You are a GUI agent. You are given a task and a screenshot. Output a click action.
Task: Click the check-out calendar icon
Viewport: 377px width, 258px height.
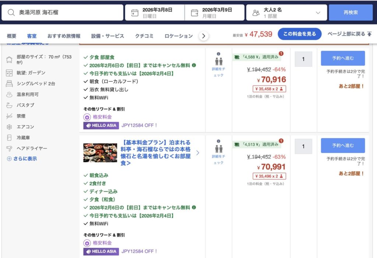coord(194,13)
